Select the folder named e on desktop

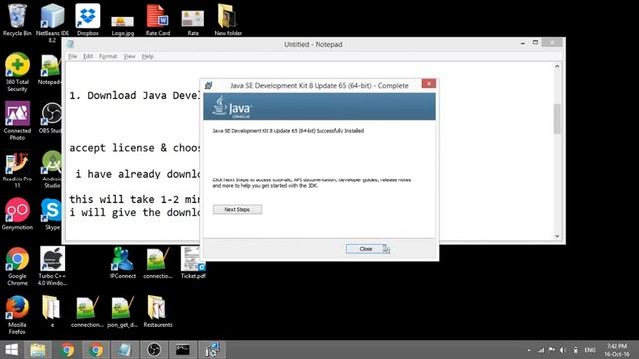pyautogui.click(x=52, y=312)
